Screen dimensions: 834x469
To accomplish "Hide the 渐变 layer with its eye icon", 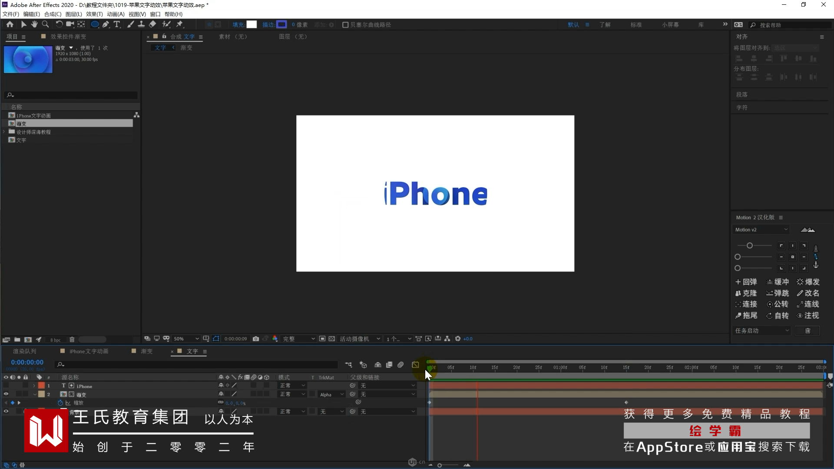I will tap(6, 394).
